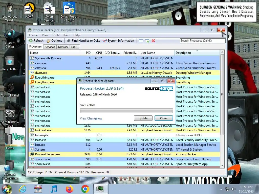Viewport: 259px width, 194px height.
Task: Open the Recycle Bin
Action: [10, 64]
